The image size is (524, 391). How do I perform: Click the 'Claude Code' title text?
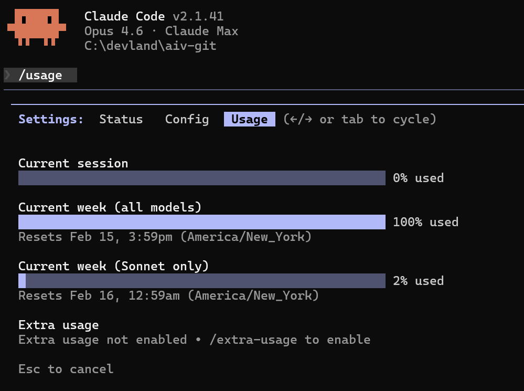124,16
